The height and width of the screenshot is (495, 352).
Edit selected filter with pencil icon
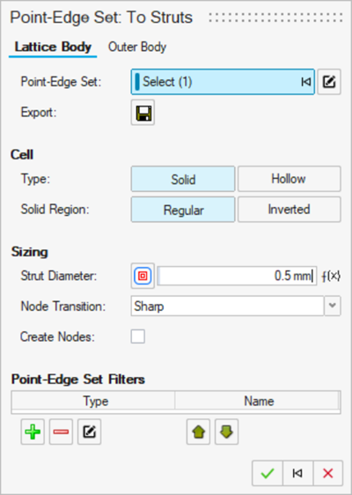tap(89, 432)
